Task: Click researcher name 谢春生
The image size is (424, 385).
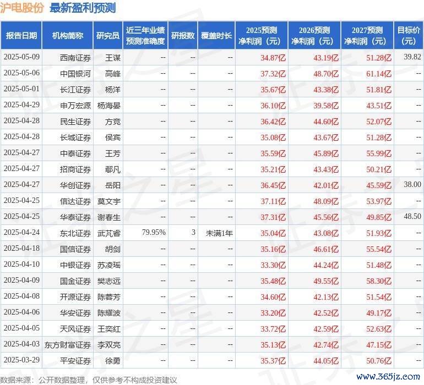Action: point(109,217)
